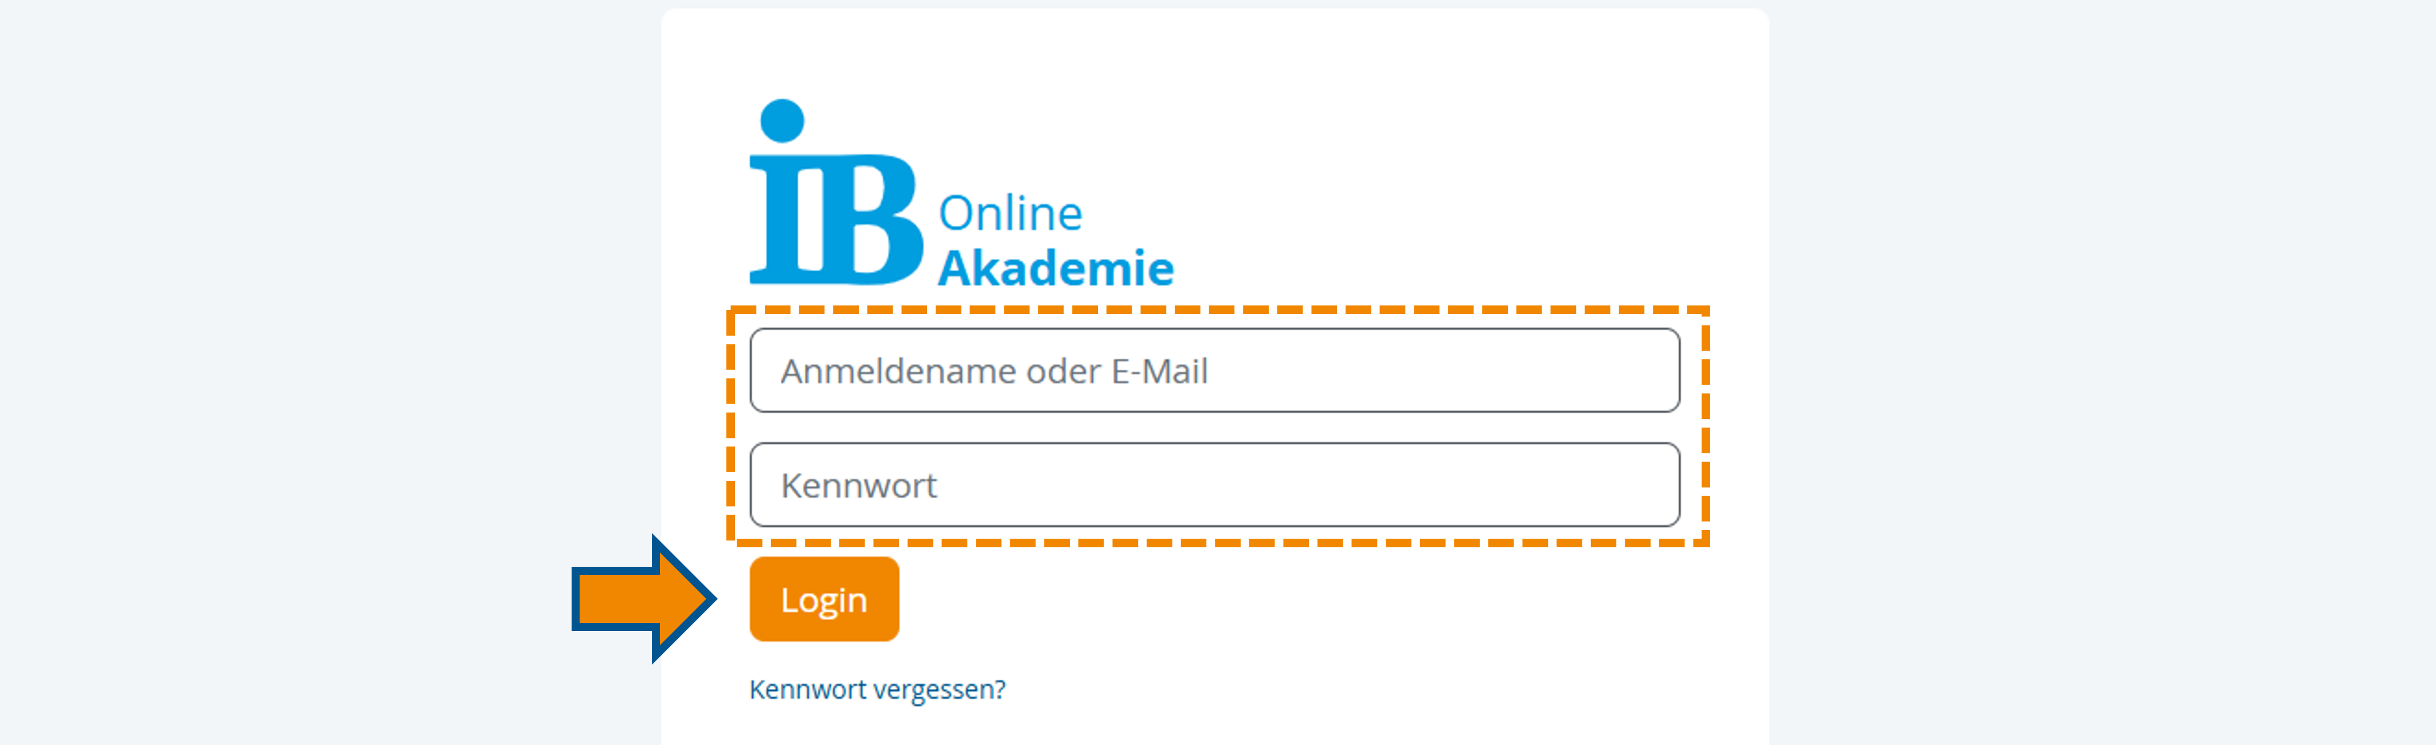Image resolution: width=2436 pixels, height=745 pixels.
Task: Select the 'Anmeldename oder E-Mail' input field
Action: pos(1213,371)
